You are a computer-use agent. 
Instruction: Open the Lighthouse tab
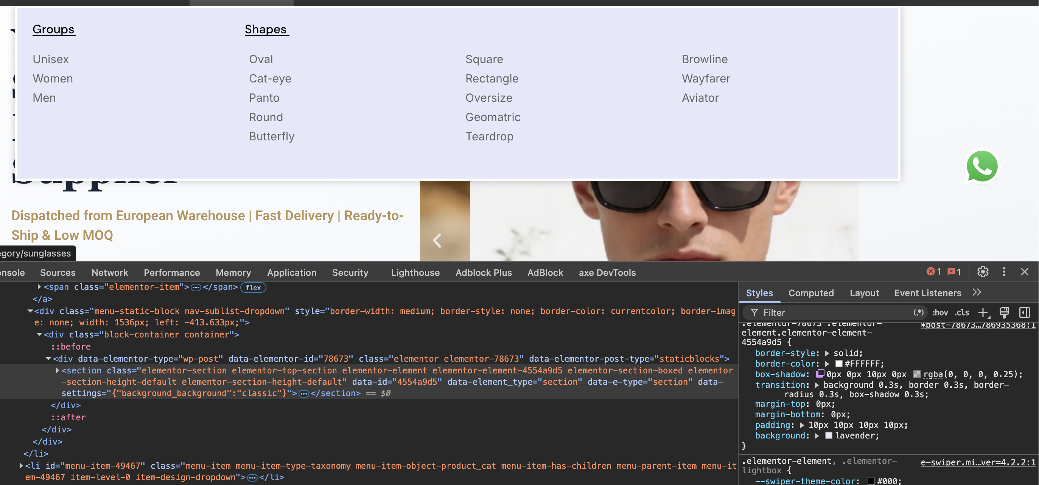pos(415,272)
